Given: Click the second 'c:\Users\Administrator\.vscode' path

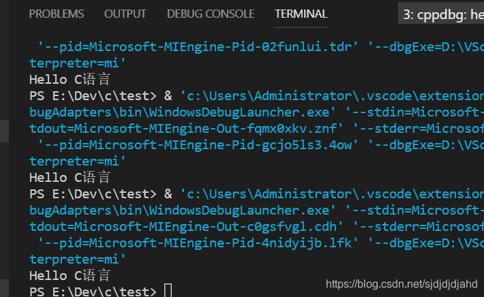Looking at the screenshot, I should pos(331,194).
